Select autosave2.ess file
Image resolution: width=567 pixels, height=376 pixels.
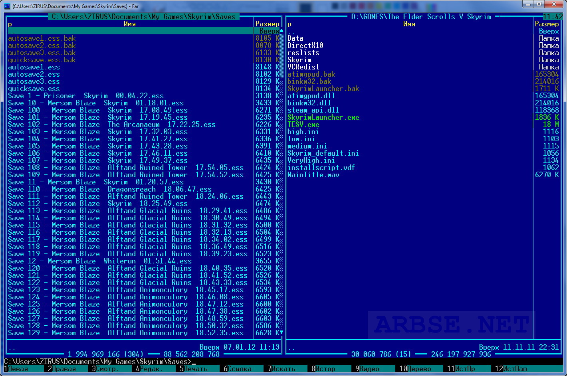(34, 74)
